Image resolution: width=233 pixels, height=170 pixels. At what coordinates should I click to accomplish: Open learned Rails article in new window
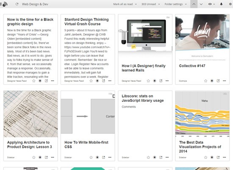point(161,81)
